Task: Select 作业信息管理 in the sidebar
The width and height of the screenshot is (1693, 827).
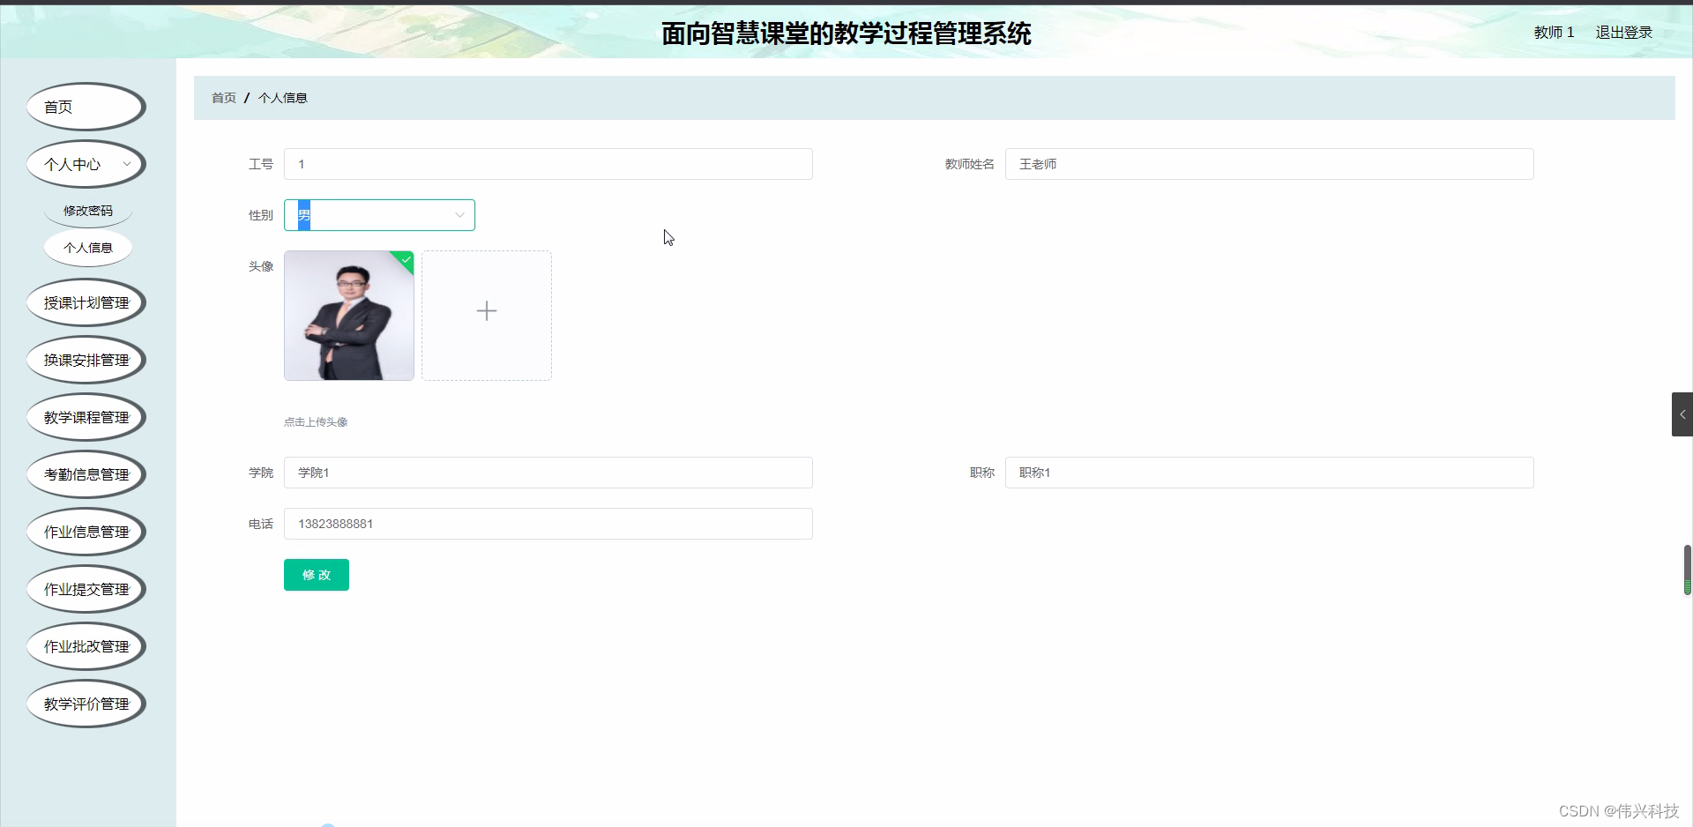Action: [x=86, y=531]
